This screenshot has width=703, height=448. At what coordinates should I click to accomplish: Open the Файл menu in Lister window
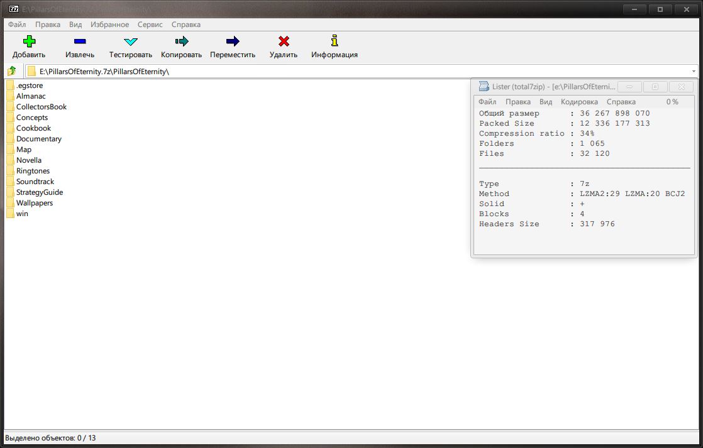(x=487, y=102)
